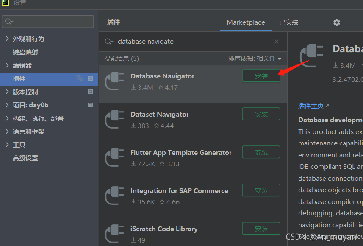The height and width of the screenshot is (246, 363).
Task: Click the settings search magnifier icon
Action: tap(9, 22)
